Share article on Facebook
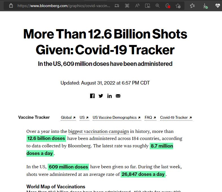This screenshot has height=192, width=222. (92, 96)
